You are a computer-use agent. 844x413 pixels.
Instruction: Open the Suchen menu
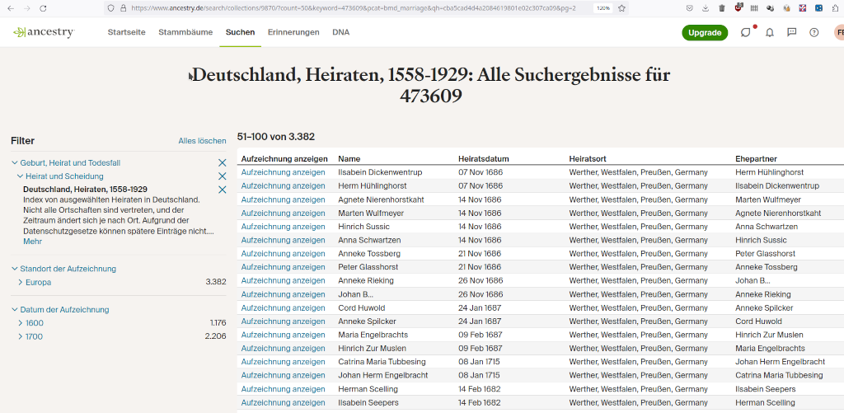point(240,32)
